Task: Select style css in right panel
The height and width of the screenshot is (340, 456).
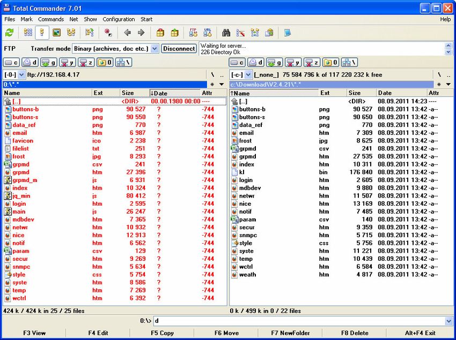Action: [x=341, y=243]
